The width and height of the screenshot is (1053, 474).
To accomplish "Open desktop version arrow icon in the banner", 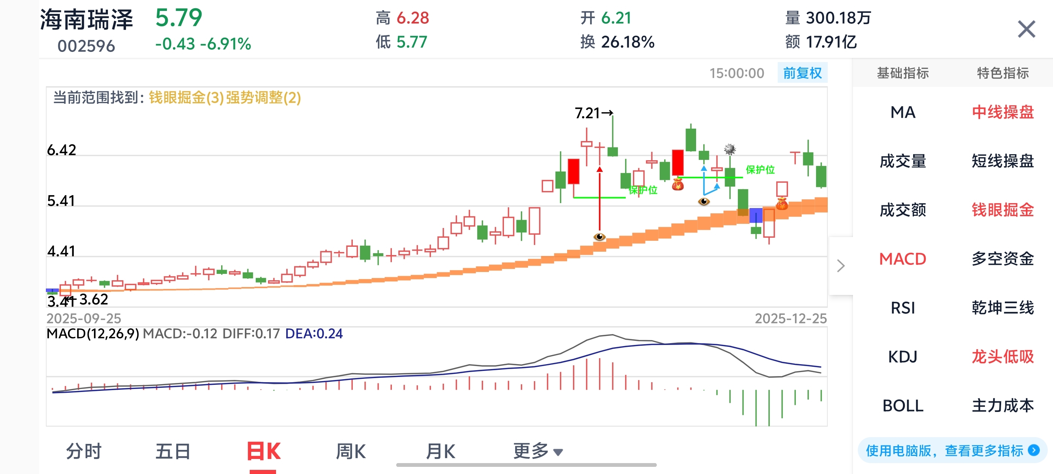I will point(1034,450).
